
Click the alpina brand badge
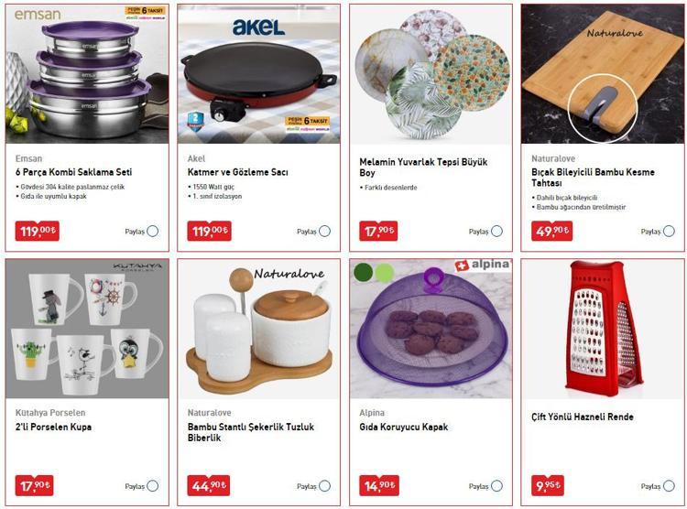coord(483,265)
